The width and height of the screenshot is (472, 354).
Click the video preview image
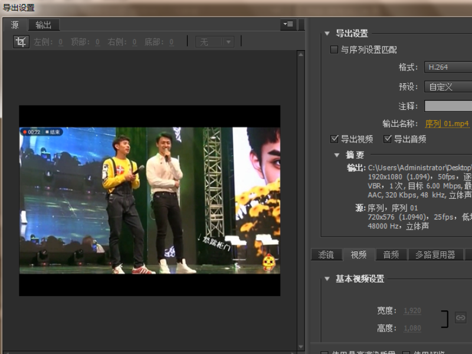tap(149, 201)
